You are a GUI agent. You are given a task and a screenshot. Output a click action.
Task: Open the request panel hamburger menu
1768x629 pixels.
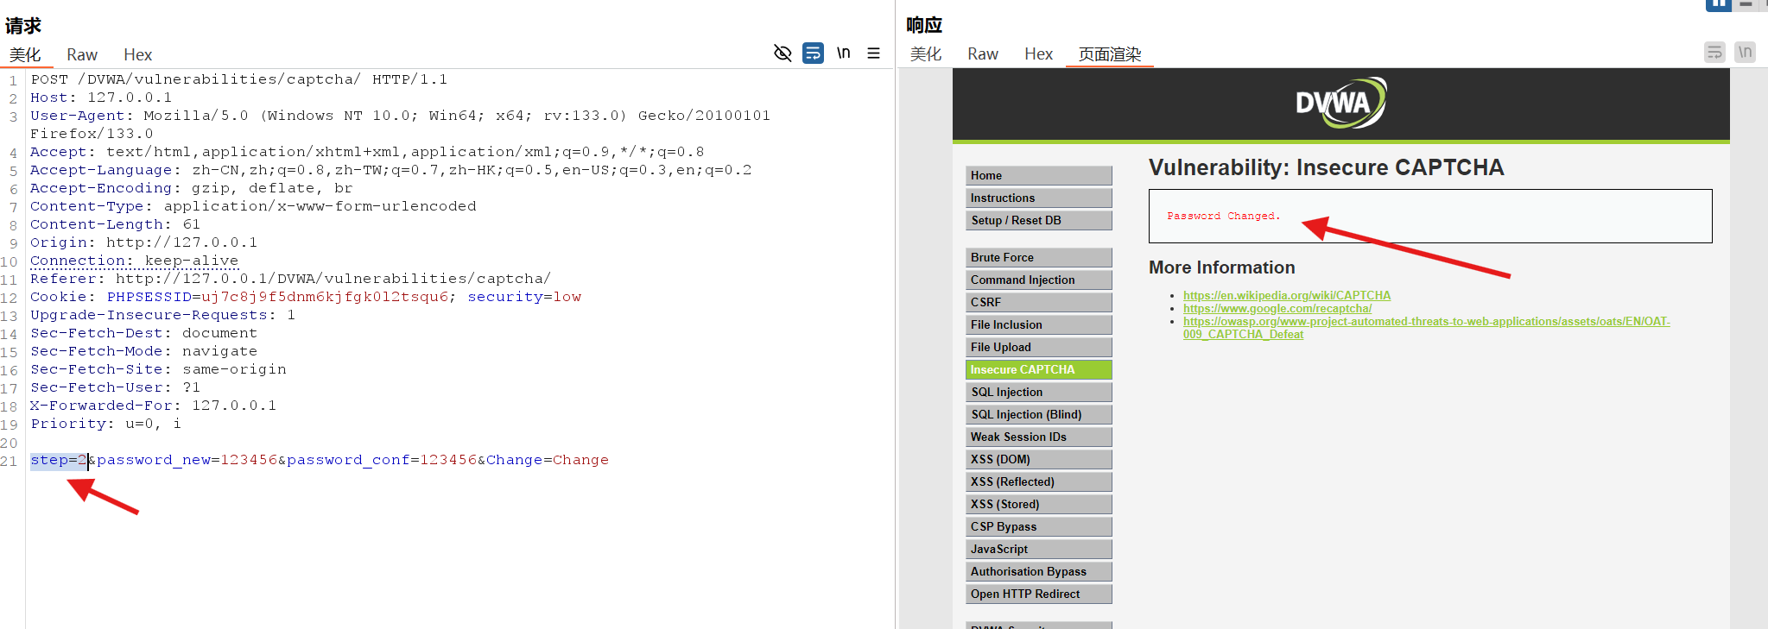tap(874, 53)
